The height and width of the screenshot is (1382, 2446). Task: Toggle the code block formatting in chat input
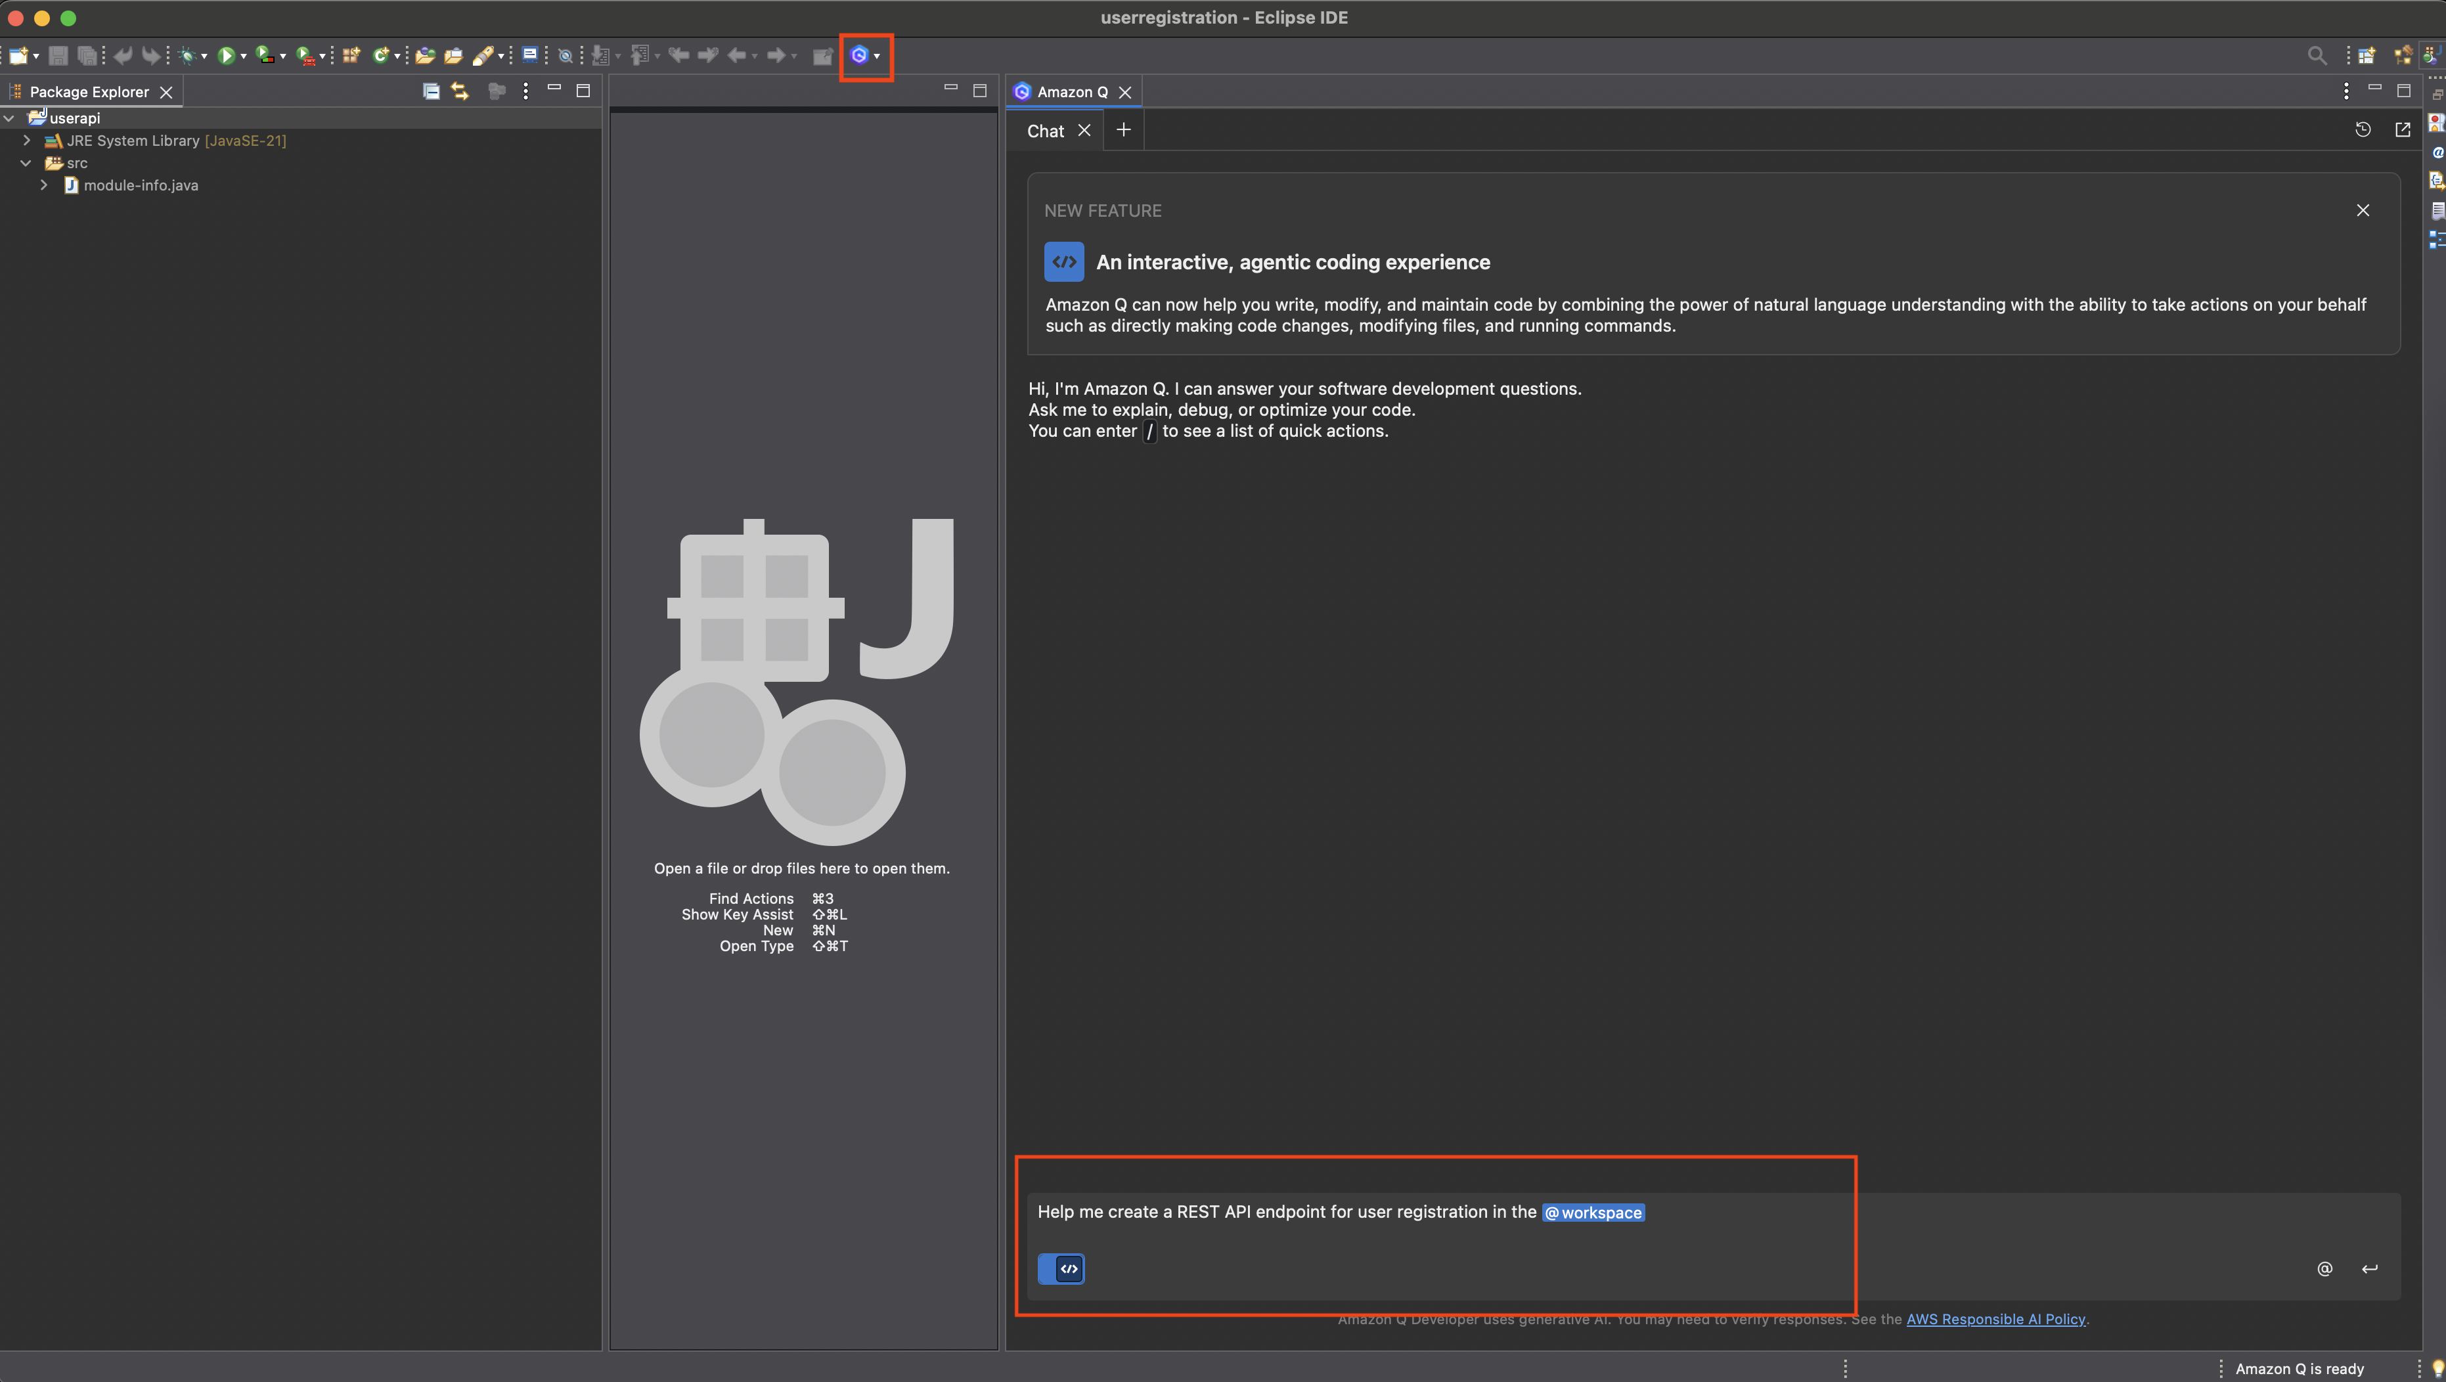point(1061,1268)
